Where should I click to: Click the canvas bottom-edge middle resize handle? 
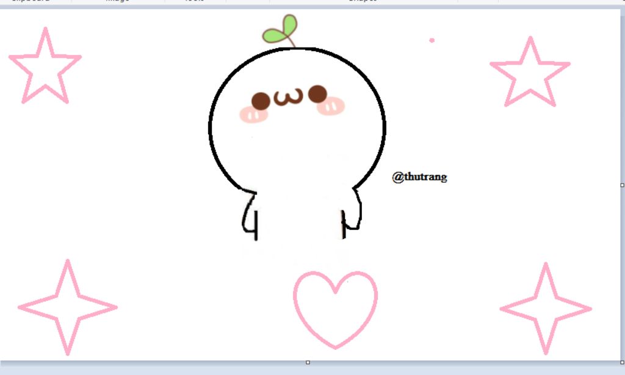pos(308,362)
